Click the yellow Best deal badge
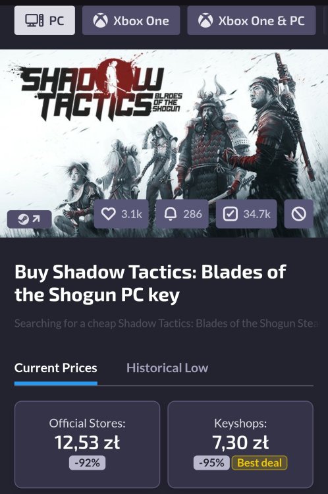Screen dimensions: 328x494 (260, 463)
